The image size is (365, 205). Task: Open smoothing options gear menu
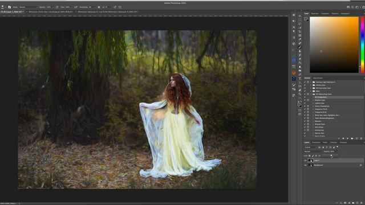(99, 7)
